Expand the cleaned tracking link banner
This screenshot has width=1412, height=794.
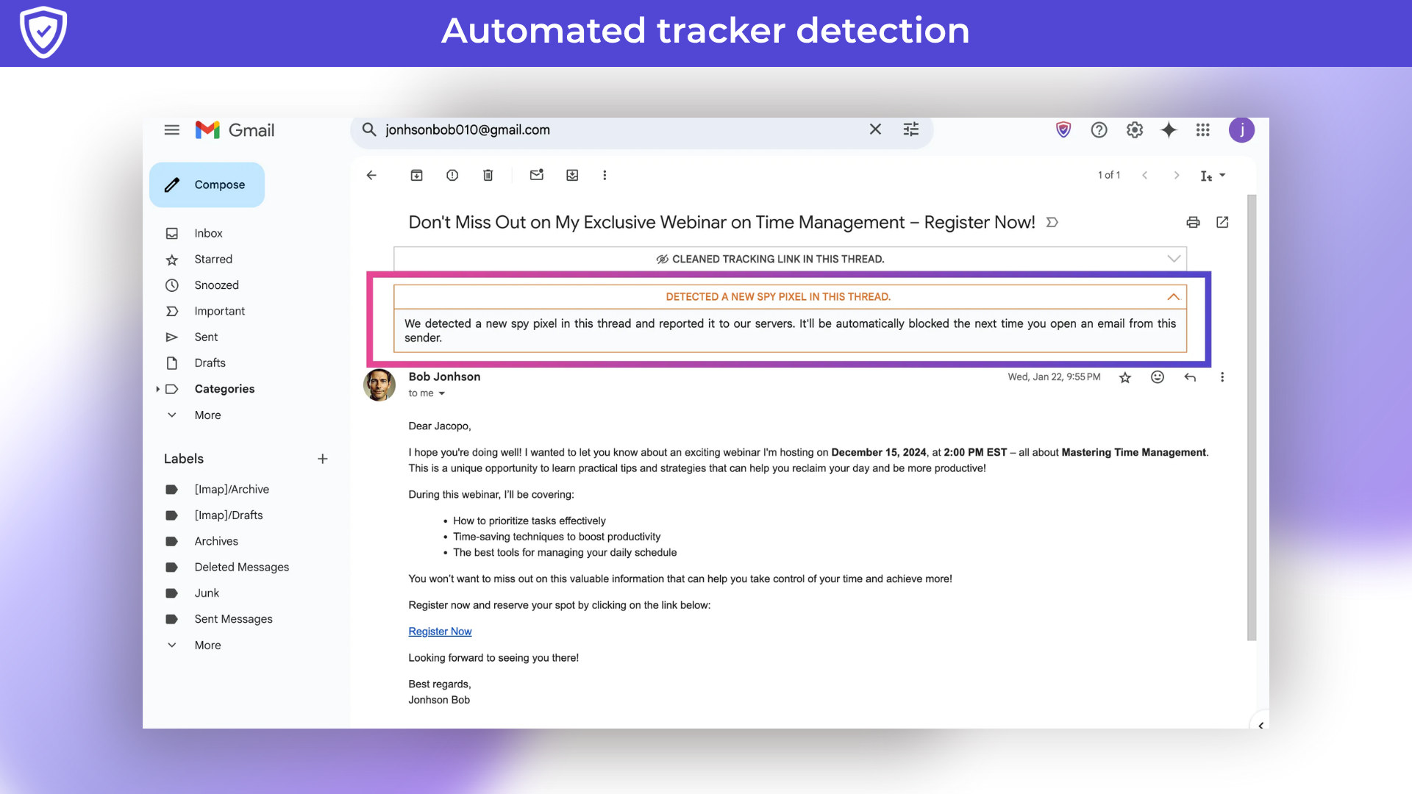tap(1173, 259)
